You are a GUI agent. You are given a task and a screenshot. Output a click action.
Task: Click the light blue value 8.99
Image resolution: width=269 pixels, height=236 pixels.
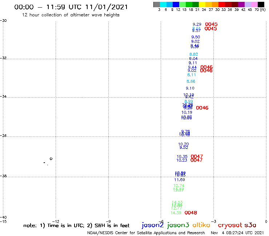click(x=189, y=101)
